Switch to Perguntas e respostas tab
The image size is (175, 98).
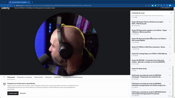click(24, 77)
